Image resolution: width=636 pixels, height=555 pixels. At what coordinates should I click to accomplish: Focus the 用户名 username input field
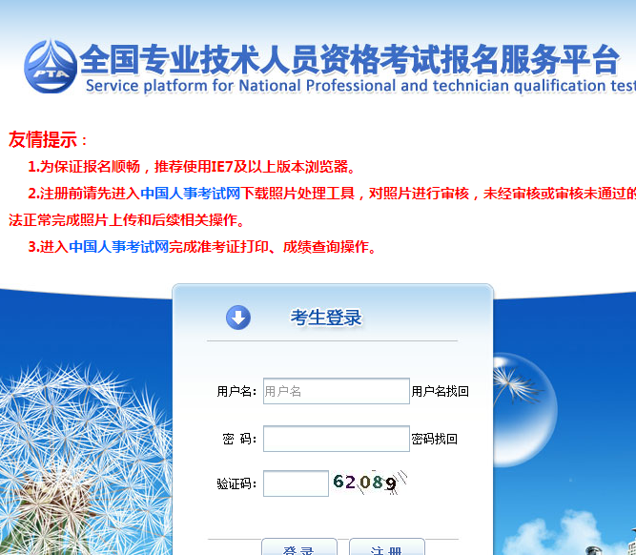[x=337, y=391]
